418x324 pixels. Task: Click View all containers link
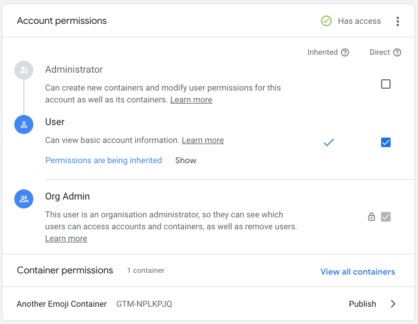click(357, 272)
